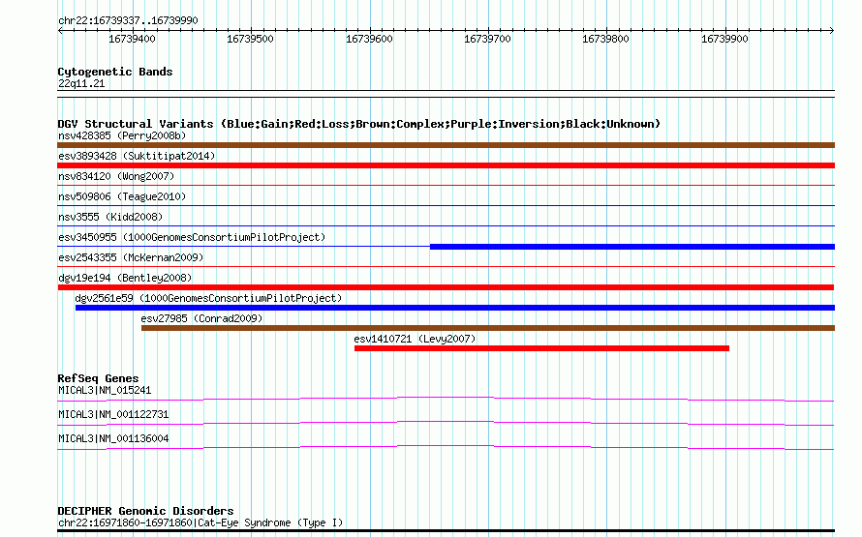
Task: Click ruler position 16739600
Action: [x=369, y=39]
